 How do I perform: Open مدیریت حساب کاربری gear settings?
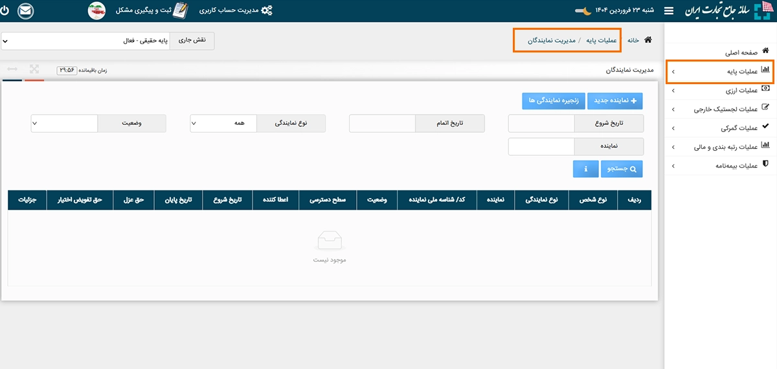click(x=265, y=11)
